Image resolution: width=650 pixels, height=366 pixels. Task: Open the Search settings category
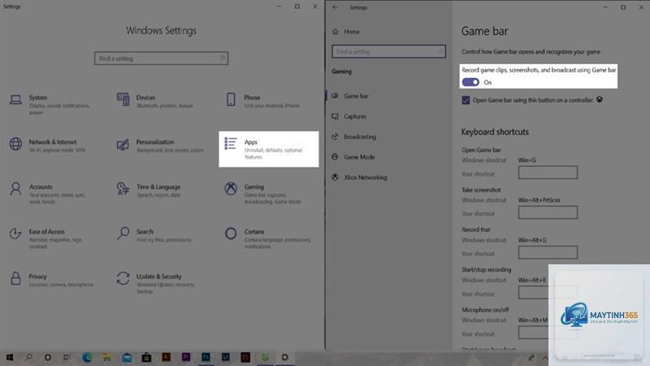(154, 235)
